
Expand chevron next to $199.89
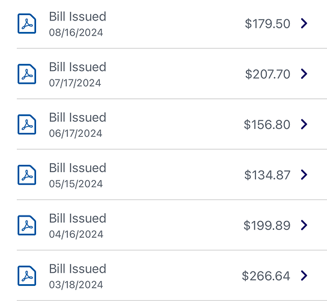click(x=304, y=225)
